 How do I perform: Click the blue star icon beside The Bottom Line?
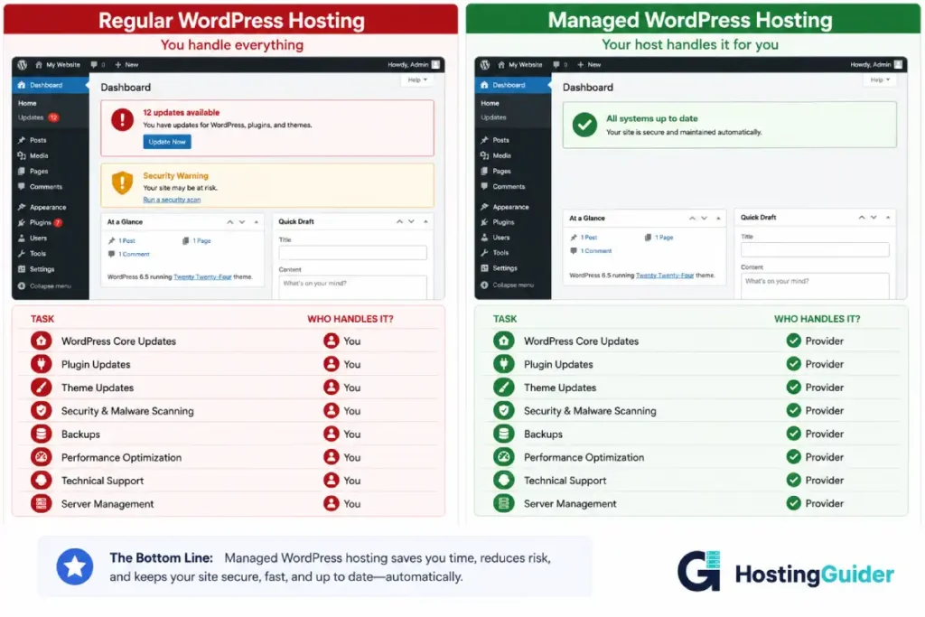click(75, 566)
